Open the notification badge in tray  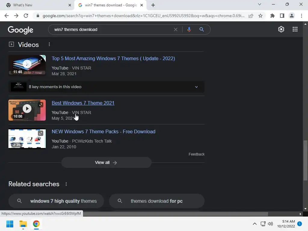coord(300,224)
